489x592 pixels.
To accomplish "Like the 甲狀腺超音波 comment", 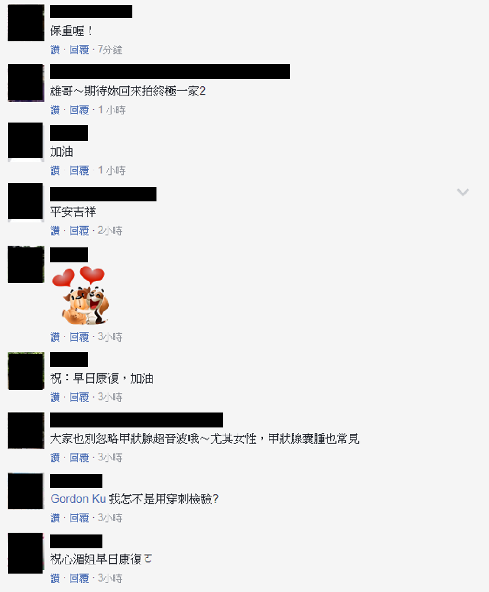I will tap(55, 457).
